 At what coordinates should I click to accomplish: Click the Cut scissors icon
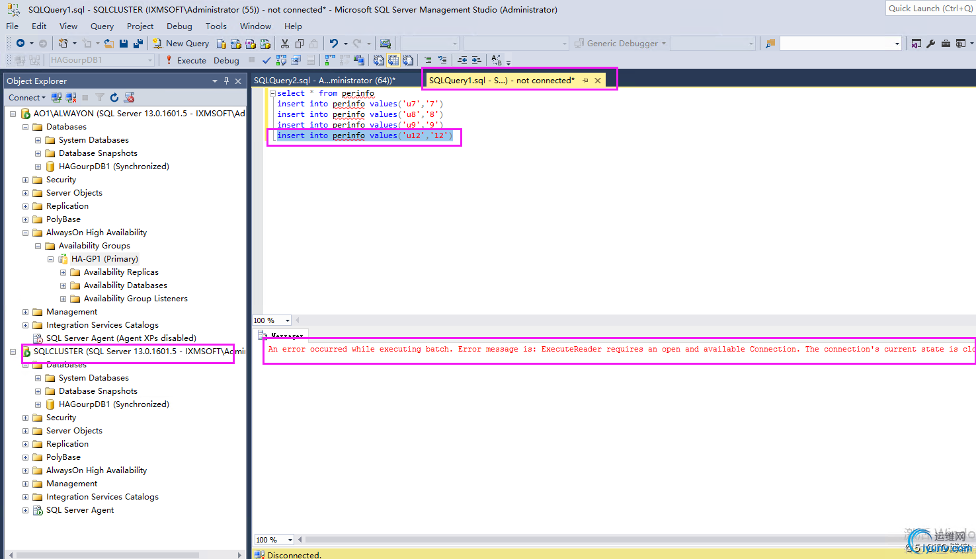[x=285, y=44]
